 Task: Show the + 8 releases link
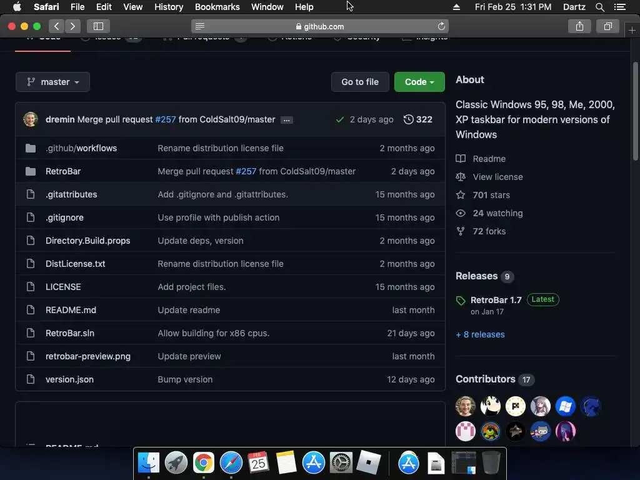(x=481, y=335)
